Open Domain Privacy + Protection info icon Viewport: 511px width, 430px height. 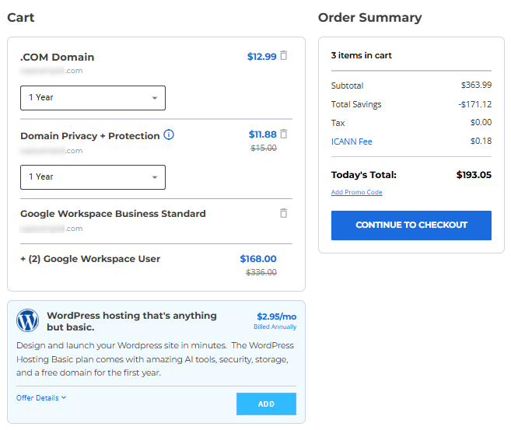169,135
